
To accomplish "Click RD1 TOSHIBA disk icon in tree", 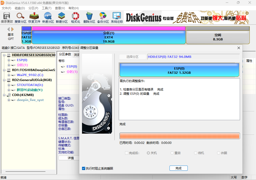I will pos(9,70).
